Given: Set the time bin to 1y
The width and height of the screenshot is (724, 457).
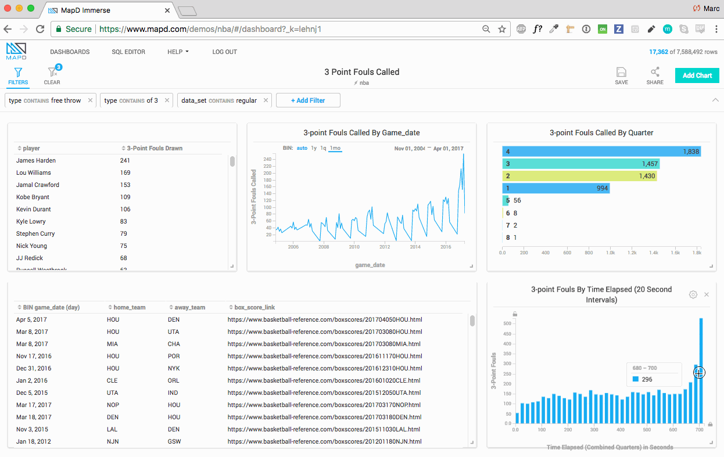Looking at the screenshot, I should pos(314,148).
